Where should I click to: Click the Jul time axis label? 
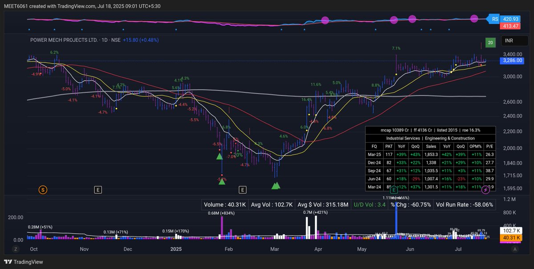[458, 250]
